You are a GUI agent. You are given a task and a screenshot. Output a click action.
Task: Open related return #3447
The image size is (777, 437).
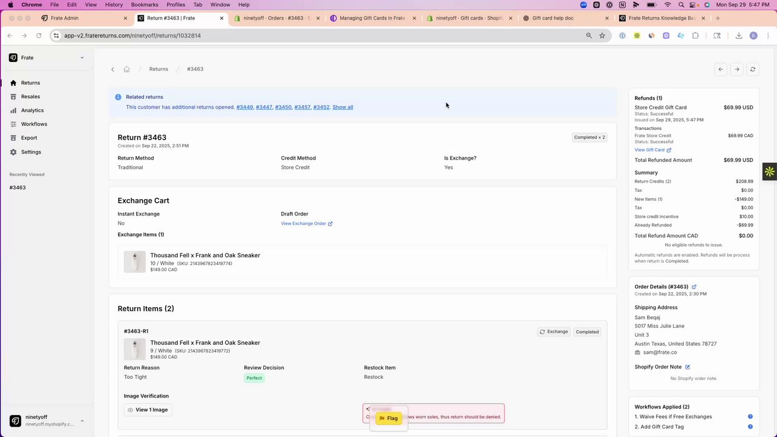pyautogui.click(x=264, y=107)
